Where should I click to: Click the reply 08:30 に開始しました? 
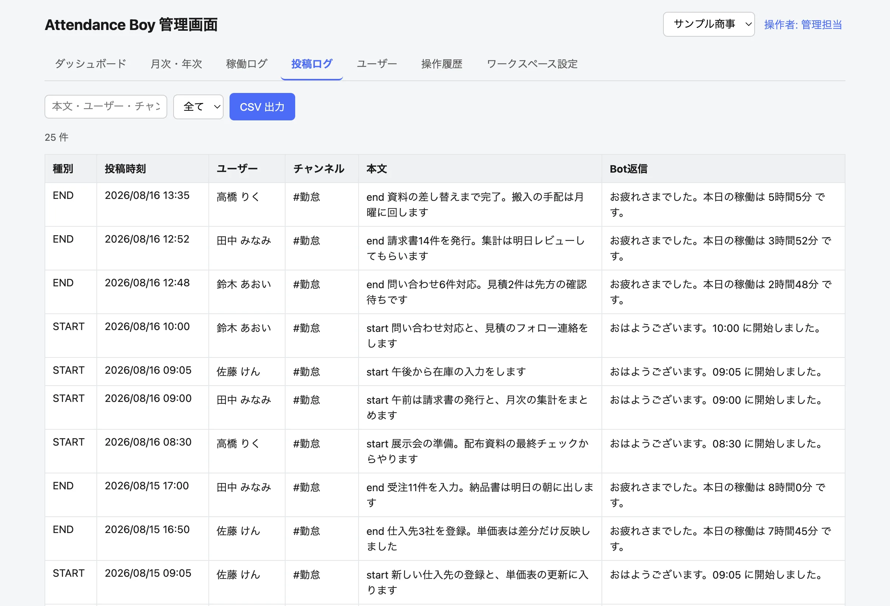[716, 443]
